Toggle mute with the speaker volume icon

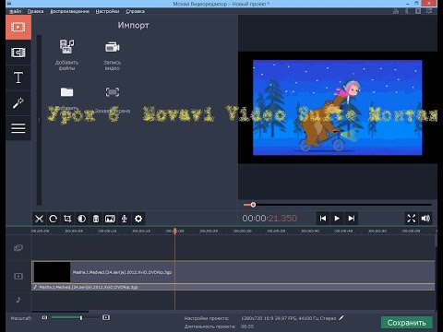pyautogui.click(x=425, y=219)
